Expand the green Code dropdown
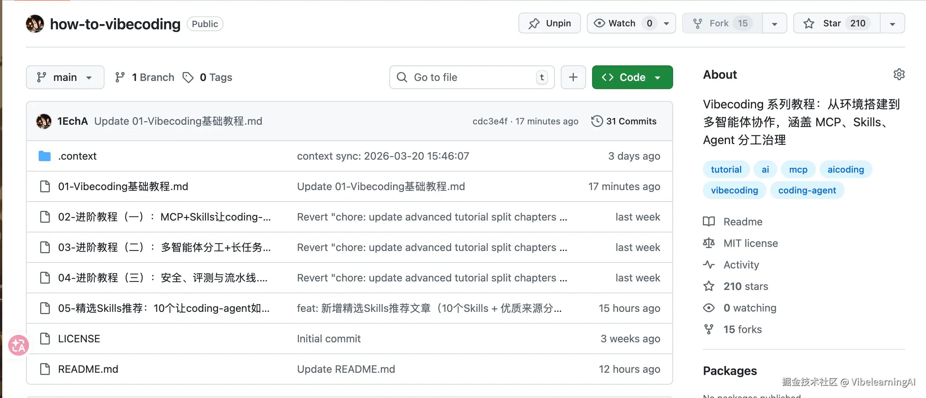926x398 pixels. point(657,77)
